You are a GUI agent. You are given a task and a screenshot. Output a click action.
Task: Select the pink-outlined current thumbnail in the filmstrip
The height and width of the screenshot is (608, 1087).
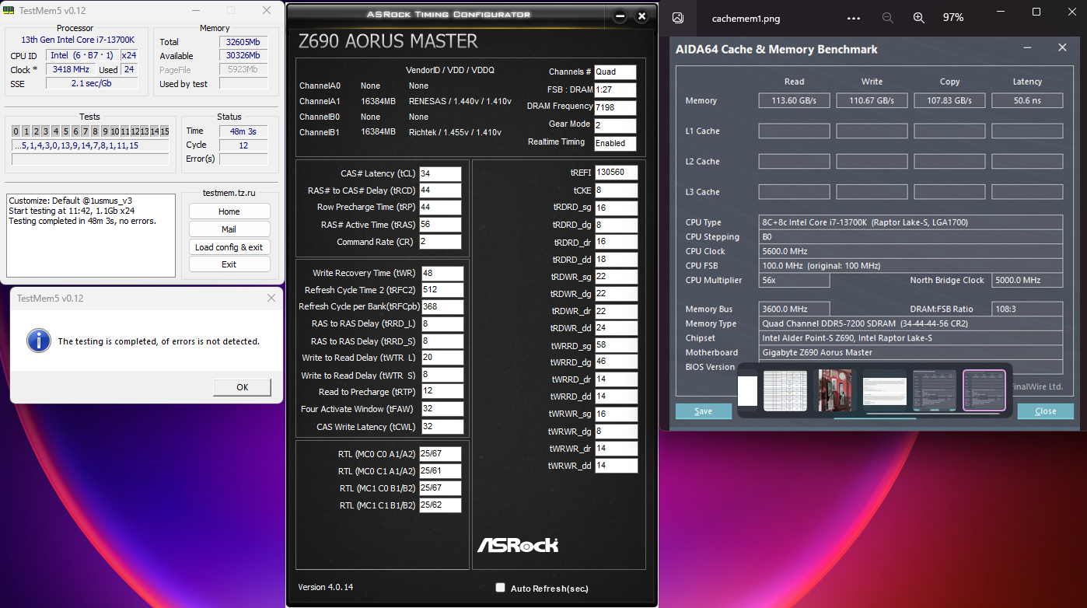984,390
